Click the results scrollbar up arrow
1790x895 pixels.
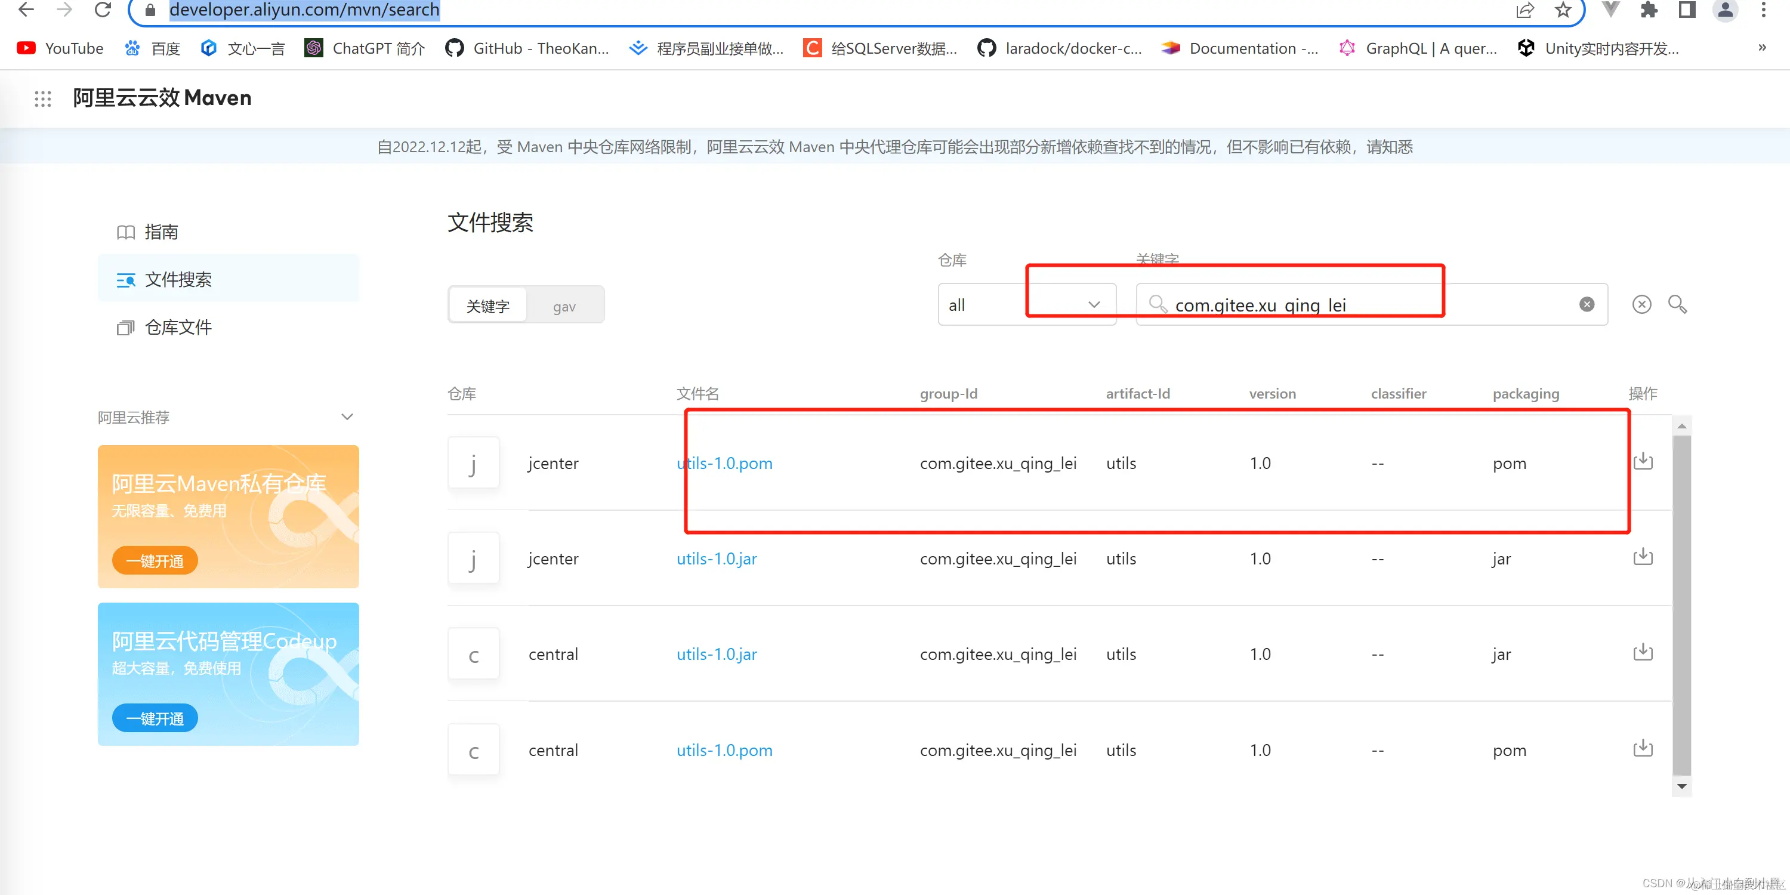[x=1681, y=426]
